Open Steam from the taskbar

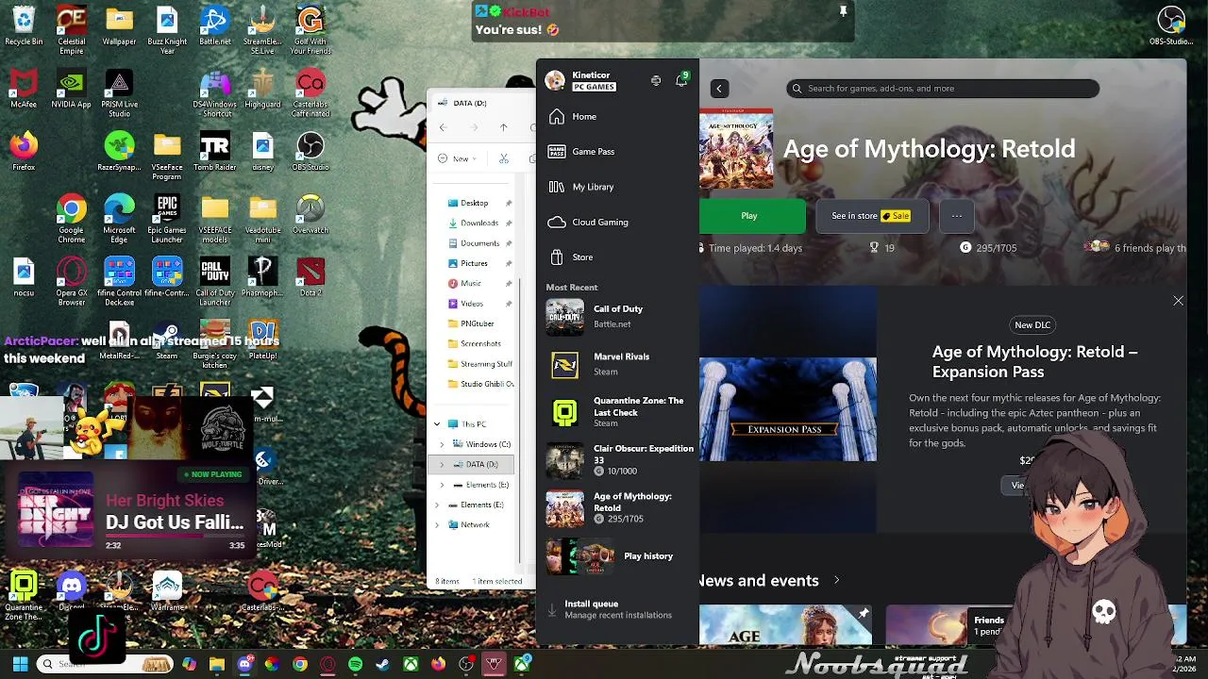(x=382, y=665)
